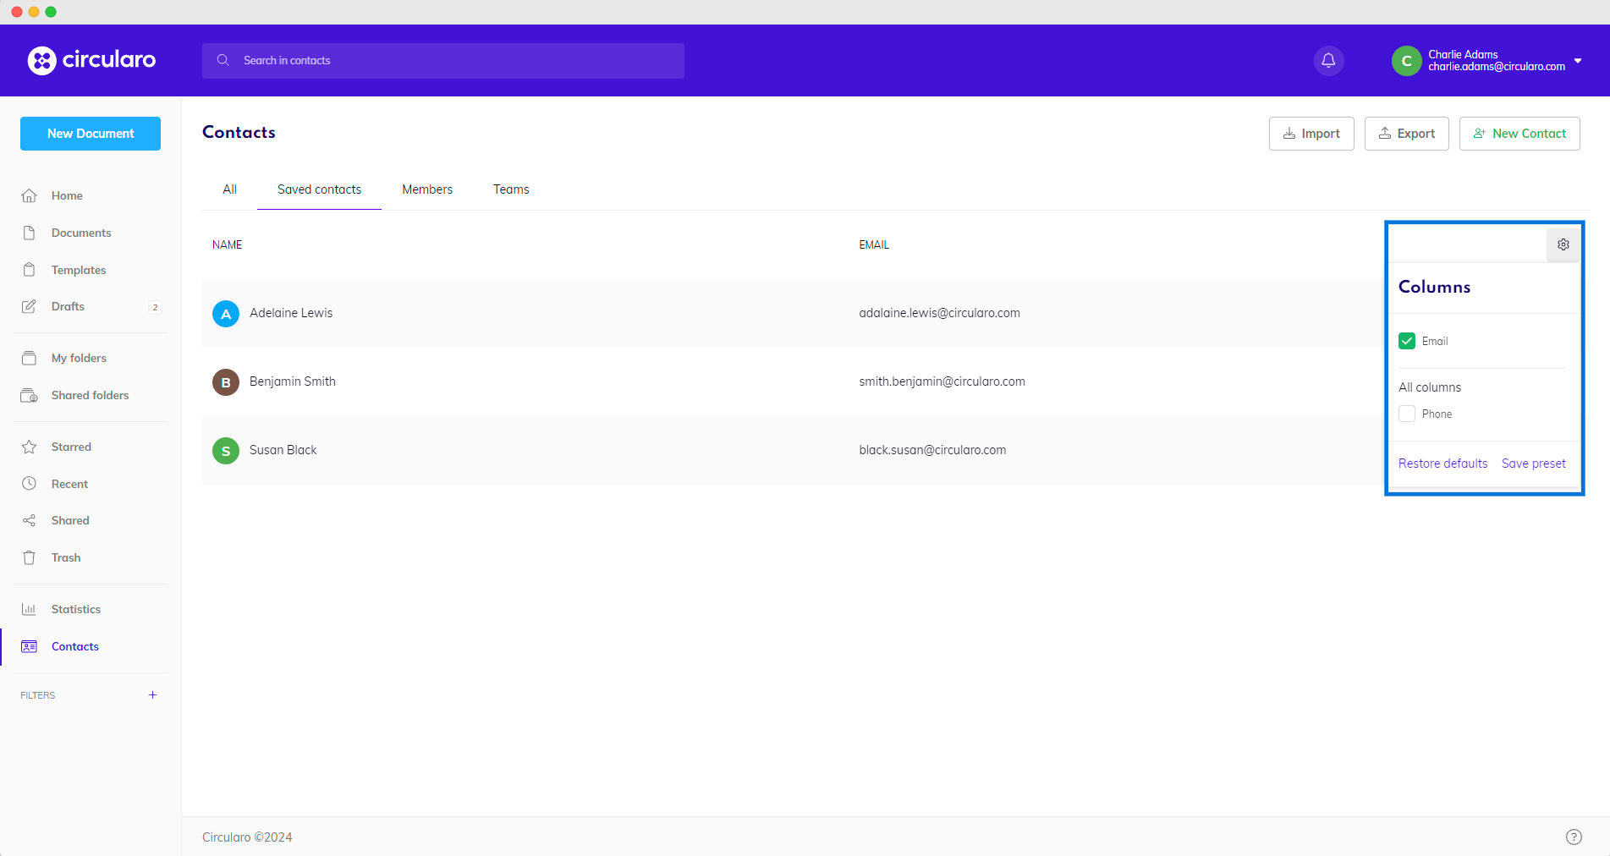
Task: Expand the Filters section
Action: (152, 694)
